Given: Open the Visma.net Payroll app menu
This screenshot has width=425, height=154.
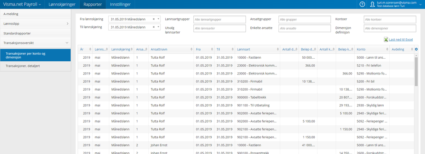Looking at the screenshot, I should tap(22, 4).
